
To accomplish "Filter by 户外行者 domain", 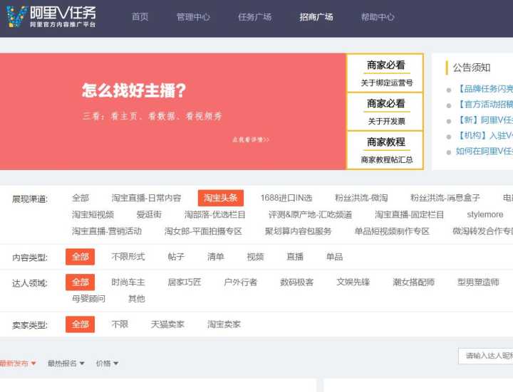I will [241, 282].
